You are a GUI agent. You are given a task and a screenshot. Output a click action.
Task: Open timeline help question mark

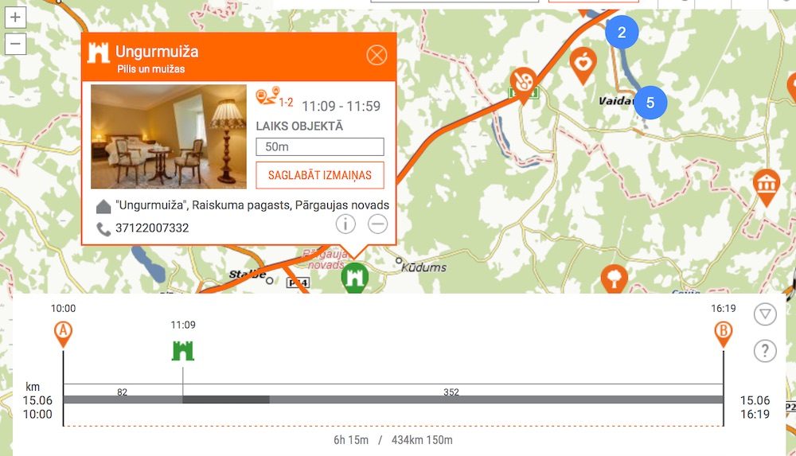[x=764, y=351]
